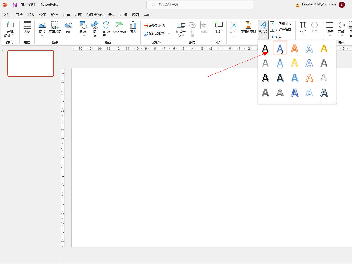The height and width of the screenshot is (264, 352).
Task: Open the File (文件) tab
Action: click(x=7, y=15)
